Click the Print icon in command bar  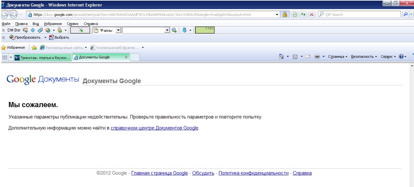tap(317, 56)
